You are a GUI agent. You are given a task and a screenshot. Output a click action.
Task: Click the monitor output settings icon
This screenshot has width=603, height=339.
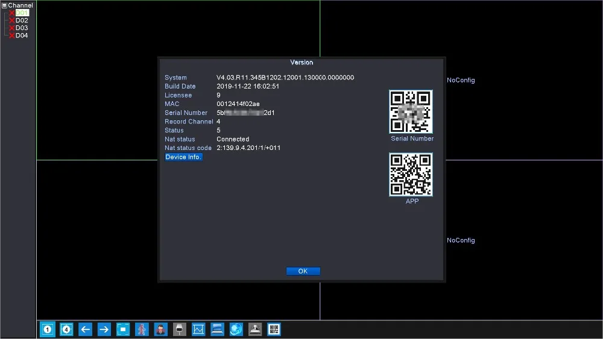pyautogui.click(x=217, y=329)
